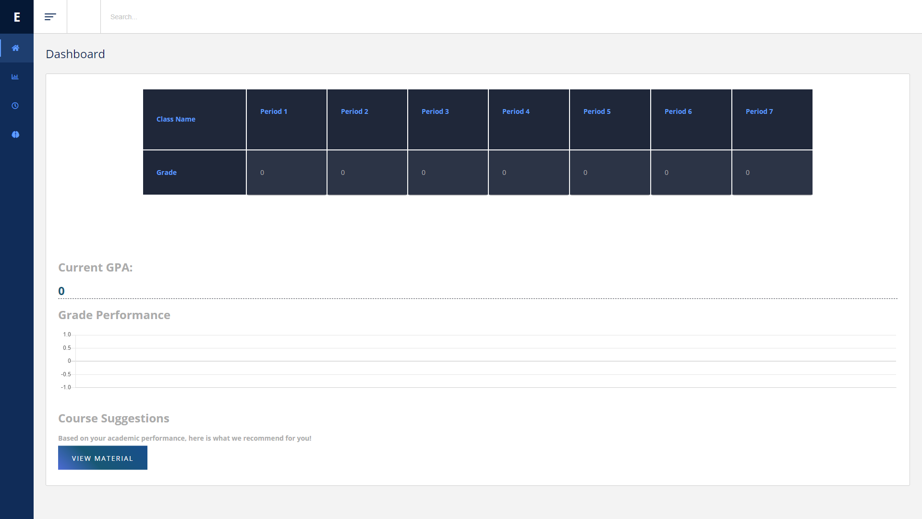Screen dimensions: 922x519
Task: Click the Grade row label cell
Action: 194,173
